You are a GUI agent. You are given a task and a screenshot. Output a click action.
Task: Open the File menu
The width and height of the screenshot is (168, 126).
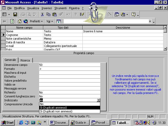(9, 8)
